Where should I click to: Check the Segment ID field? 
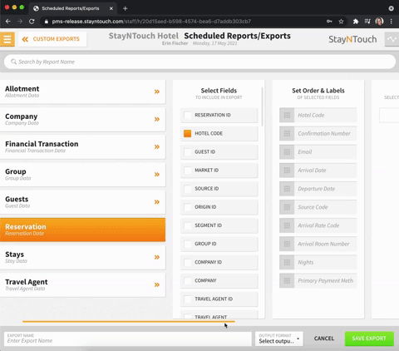click(188, 225)
